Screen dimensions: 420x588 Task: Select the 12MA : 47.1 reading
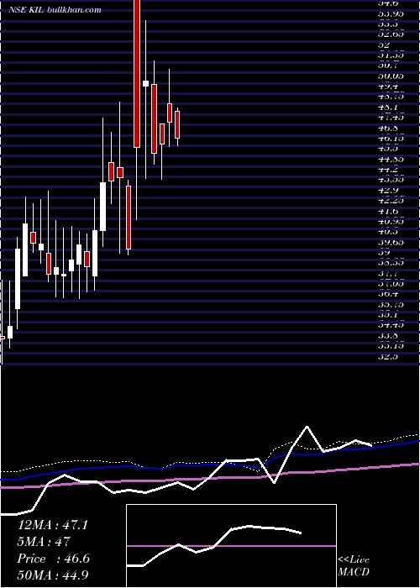click(53, 525)
